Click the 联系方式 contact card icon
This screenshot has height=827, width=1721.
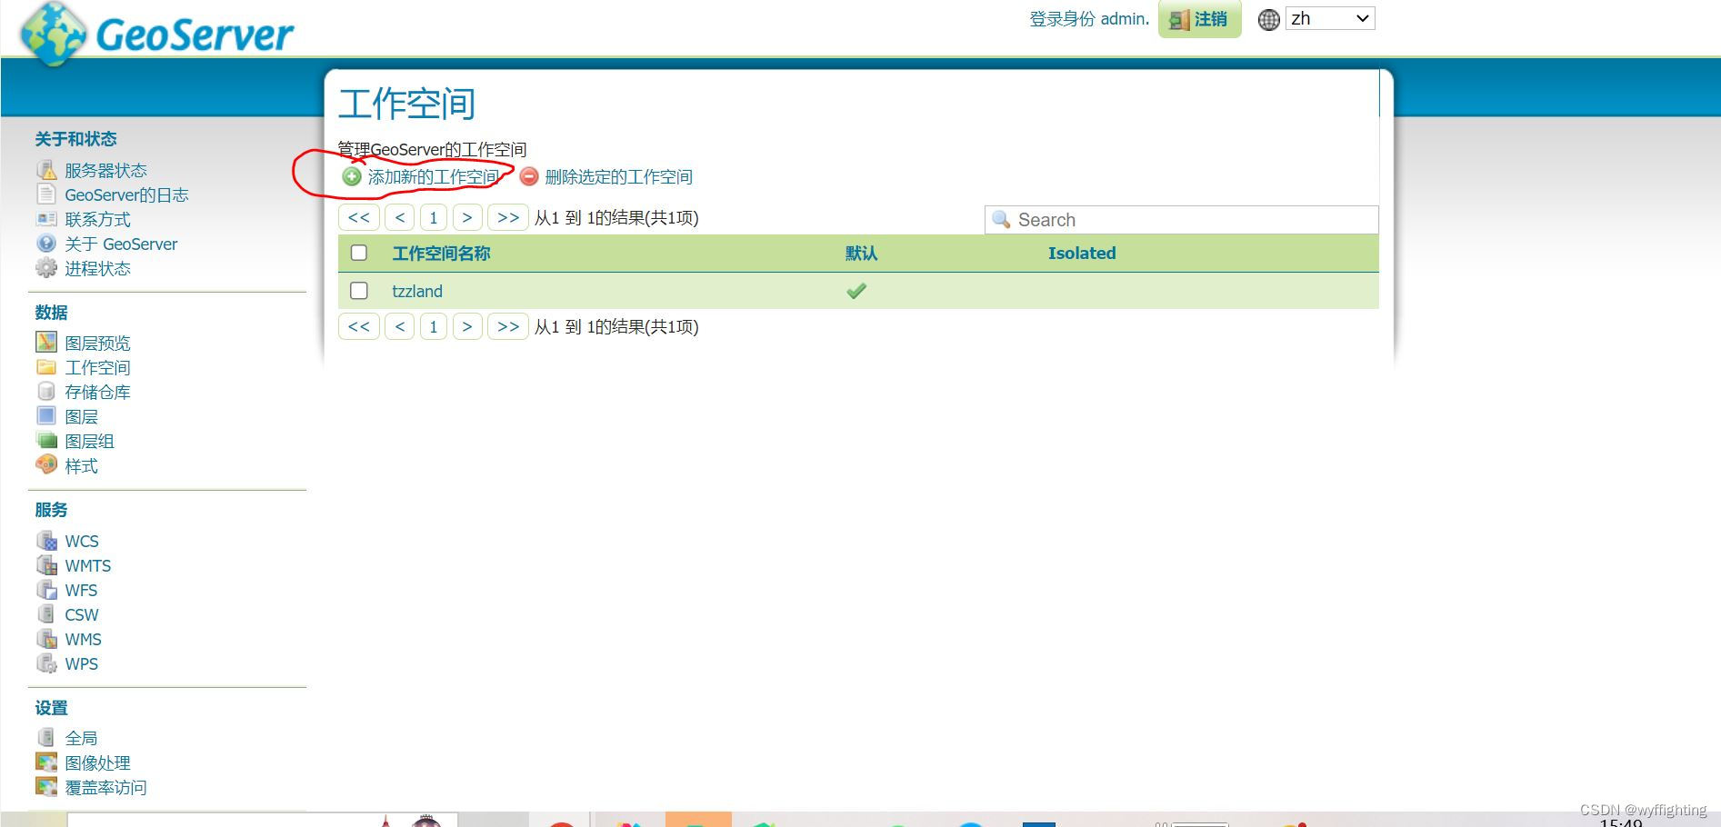coord(46,219)
